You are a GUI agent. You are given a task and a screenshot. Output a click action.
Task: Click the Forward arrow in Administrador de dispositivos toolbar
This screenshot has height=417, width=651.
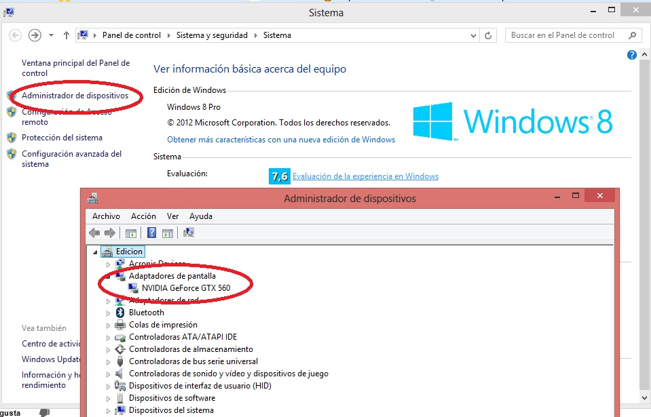point(109,233)
